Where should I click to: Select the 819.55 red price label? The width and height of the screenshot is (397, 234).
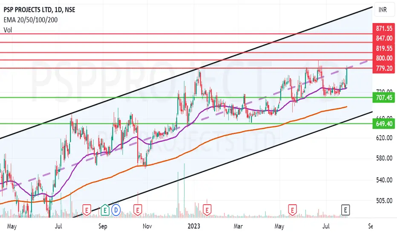pos(383,48)
